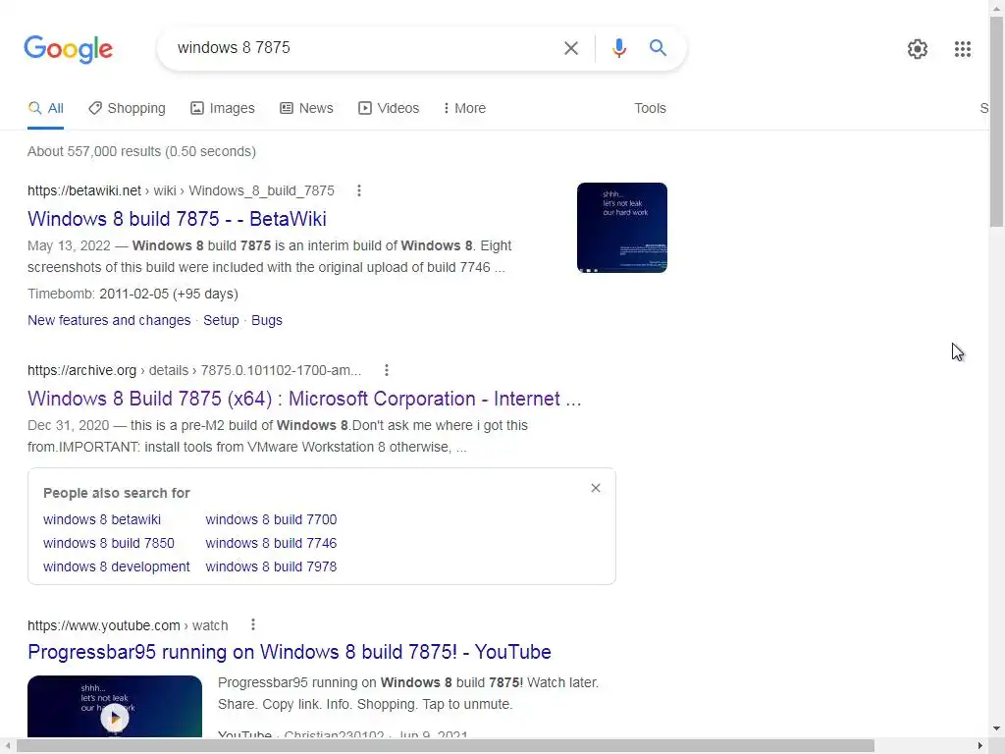The width and height of the screenshot is (1005, 754).
Task: Click the Google logo
Action: coord(68,49)
